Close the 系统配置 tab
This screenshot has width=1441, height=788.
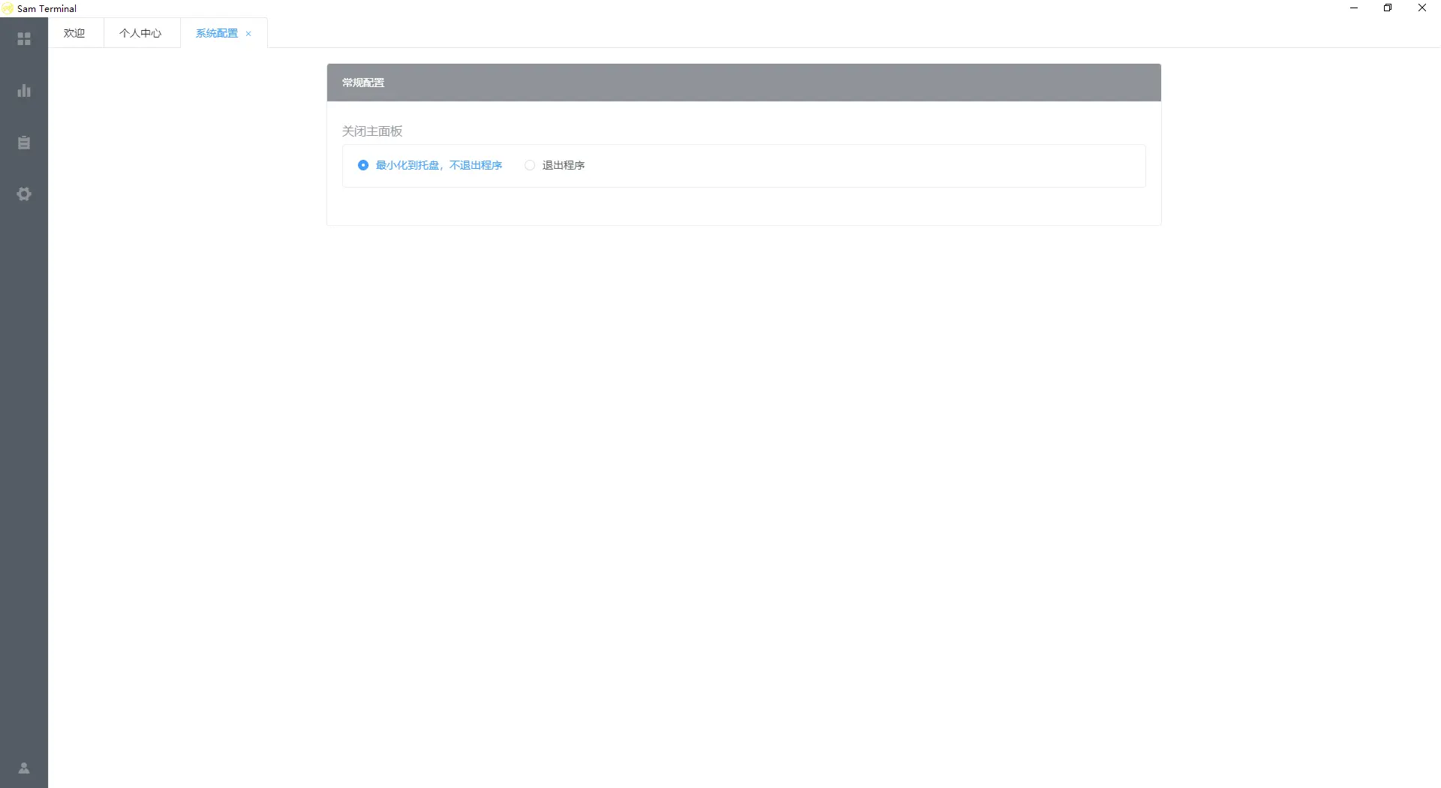point(248,34)
